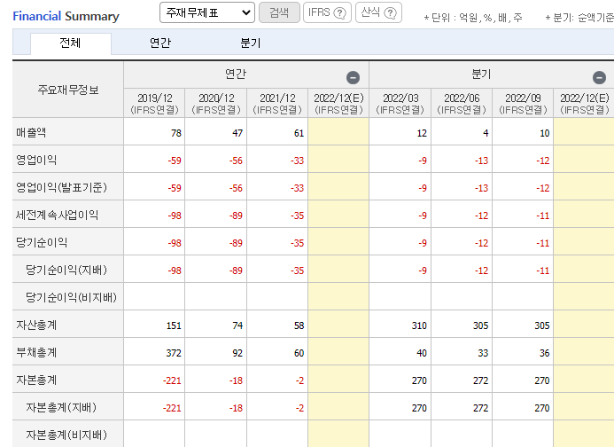Click 자산총계 value 151 for 2019/12

(174, 325)
